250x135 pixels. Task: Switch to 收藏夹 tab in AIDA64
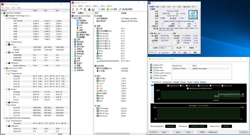[x=81, y=13]
